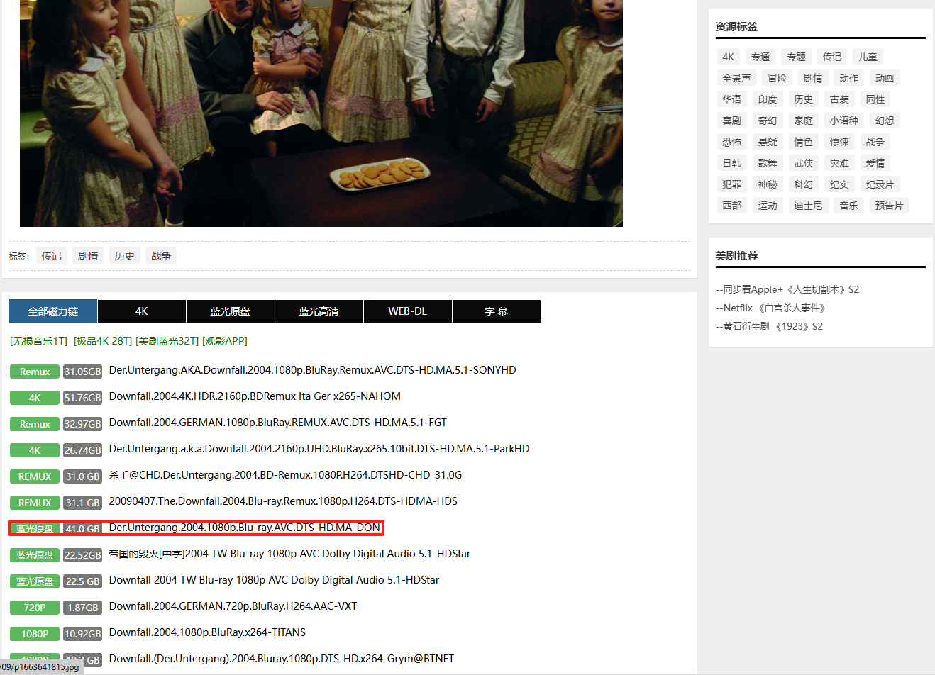Click the 爱情 resource tag
The width and height of the screenshot is (935, 675).
click(x=875, y=163)
